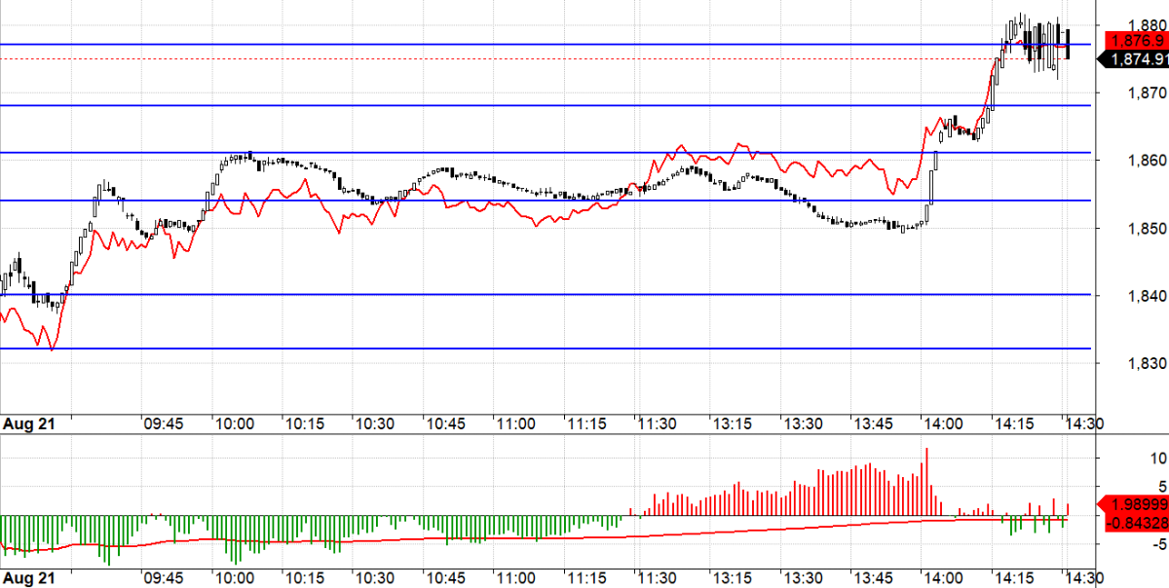Click 14:00 on the price chart time axis

point(942,424)
